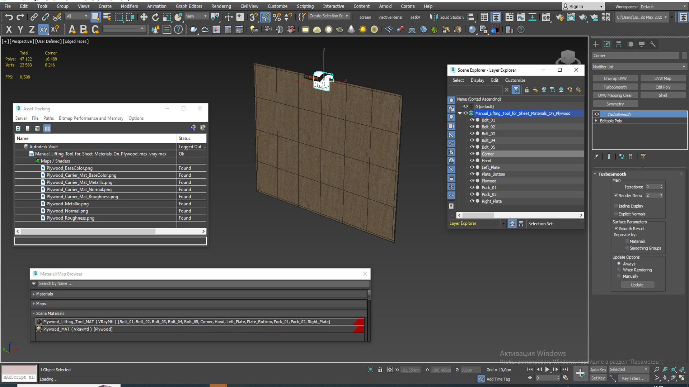Select the Move transform tool
689x387 pixels.
pos(144,17)
